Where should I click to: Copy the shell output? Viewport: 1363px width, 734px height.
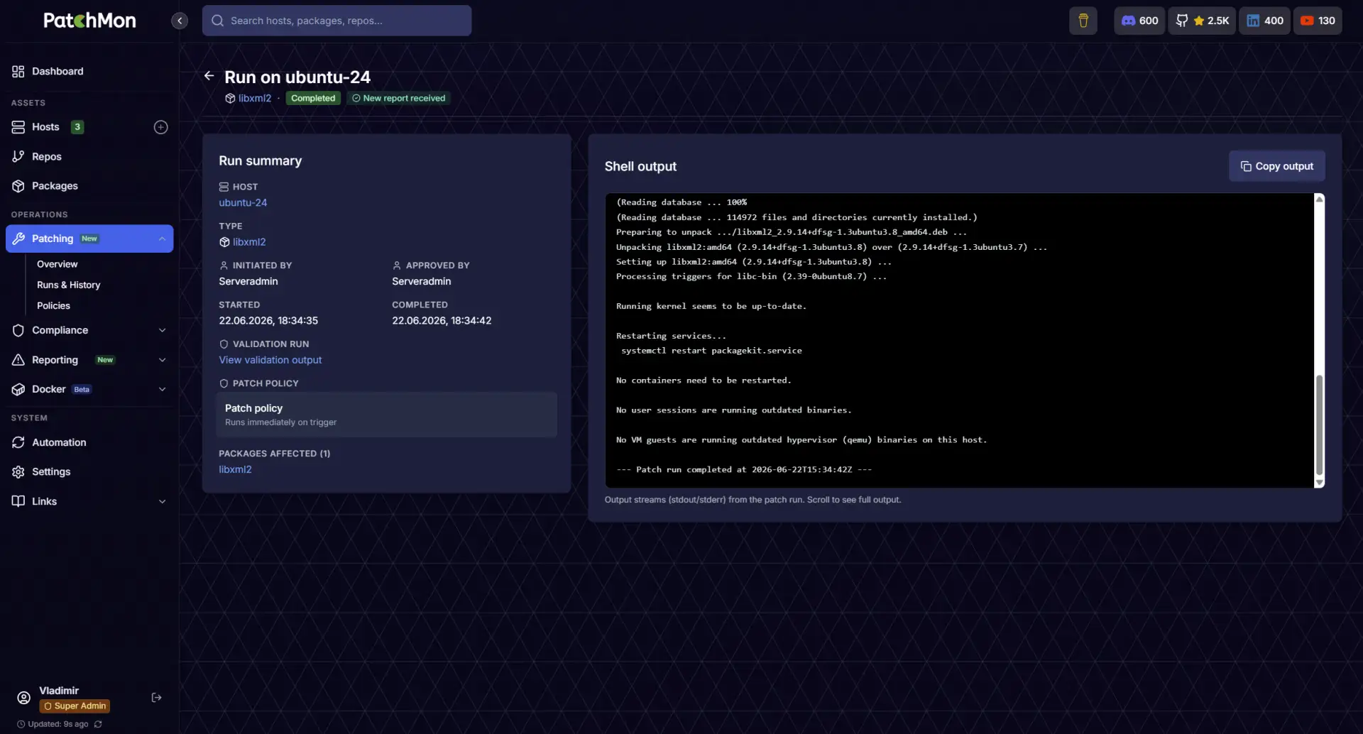click(x=1277, y=166)
